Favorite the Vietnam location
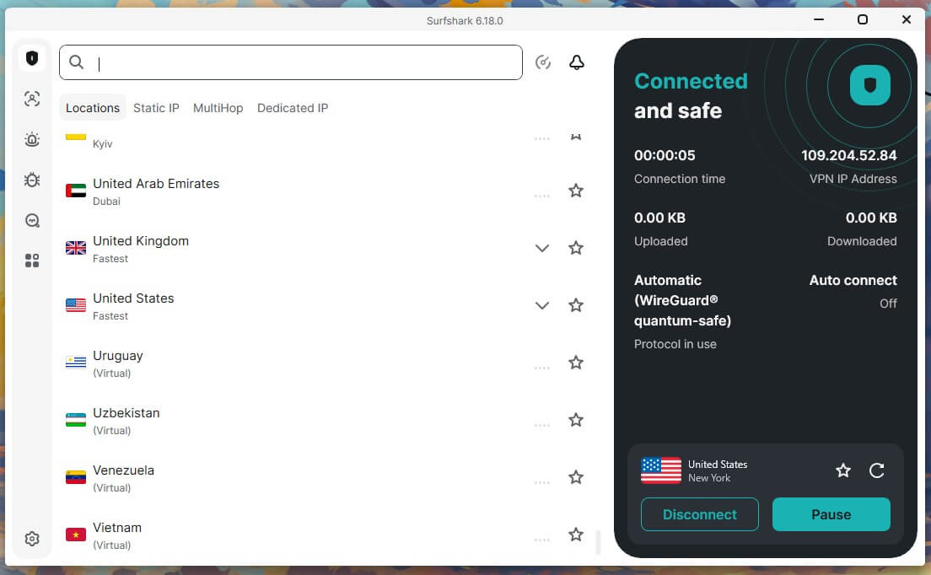The width and height of the screenshot is (931, 575). click(x=576, y=535)
